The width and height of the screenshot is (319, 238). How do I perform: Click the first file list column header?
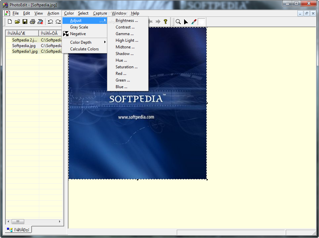22,33
